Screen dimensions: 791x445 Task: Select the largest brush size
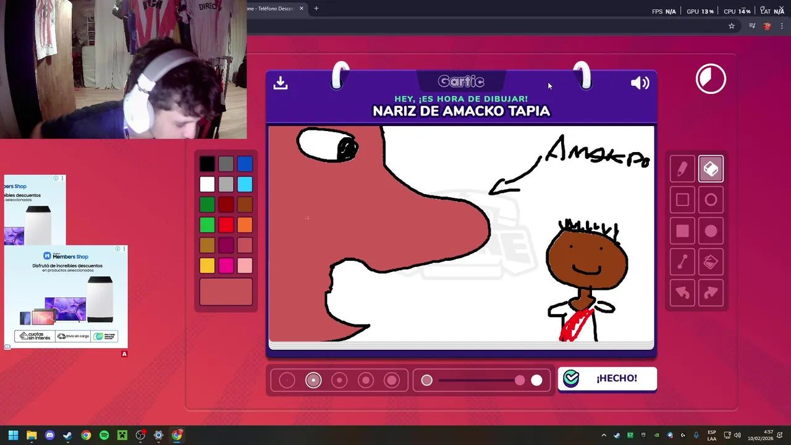coord(392,380)
